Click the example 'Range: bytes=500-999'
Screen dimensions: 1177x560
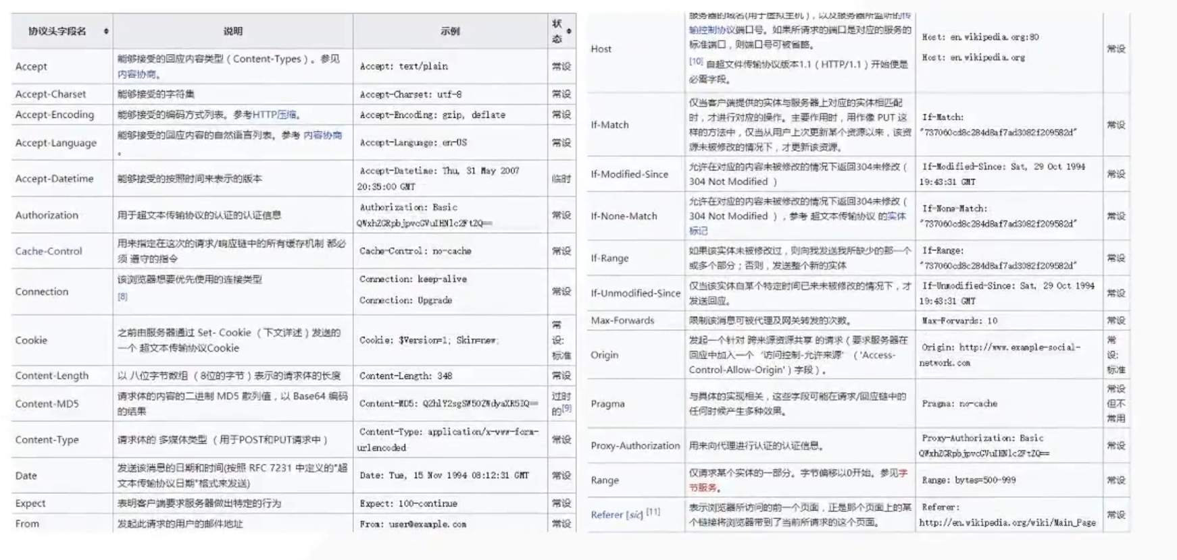(x=969, y=480)
